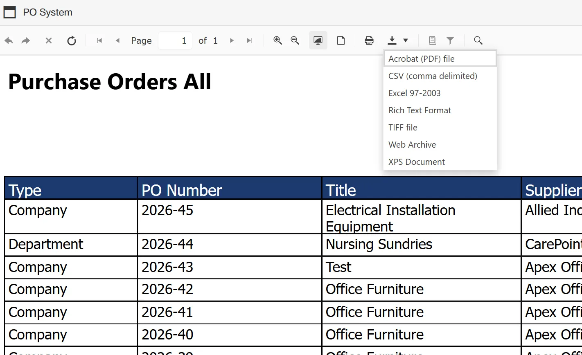This screenshot has width=582, height=355.
Task: Toggle print preview mode
Action: (x=318, y=40)
